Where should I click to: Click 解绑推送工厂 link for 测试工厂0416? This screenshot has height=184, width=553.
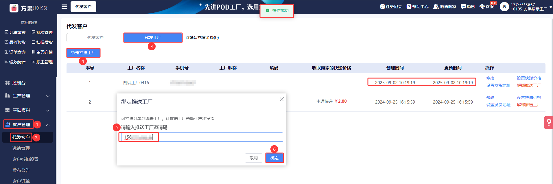(x=529, y=85)
